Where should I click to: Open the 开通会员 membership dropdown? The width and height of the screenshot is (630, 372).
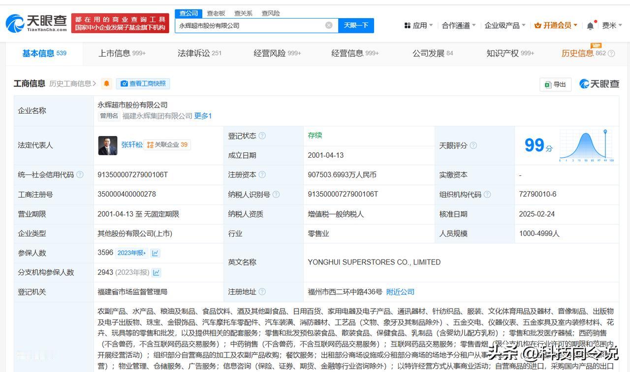(556, 25)
